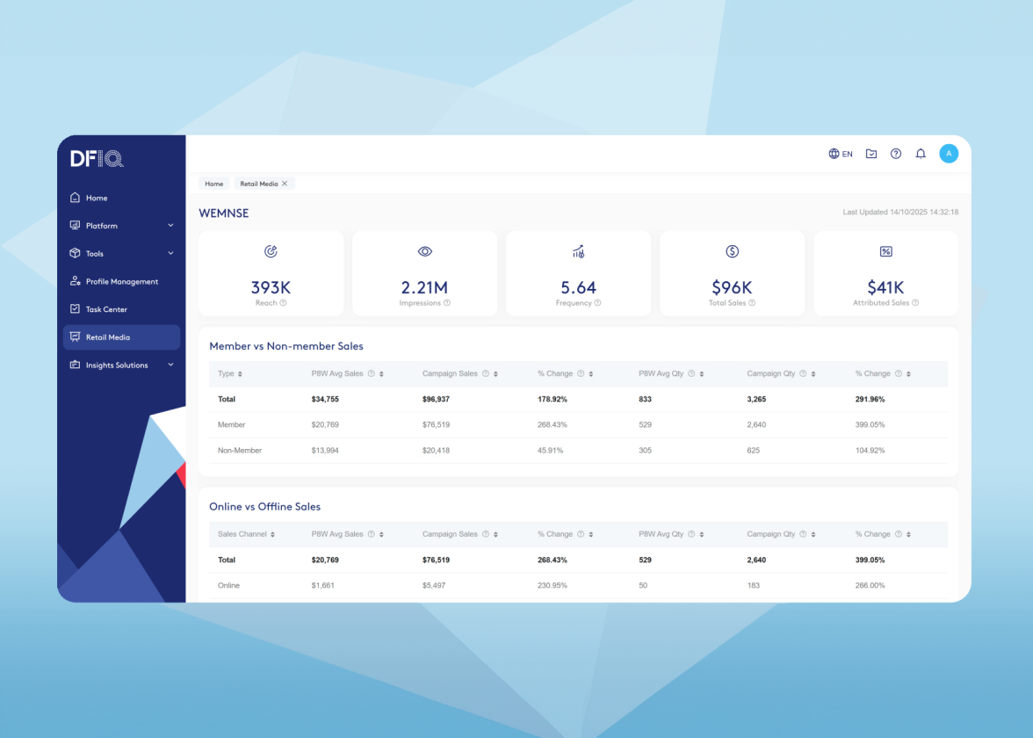
Task: Sort by Sales Channel column
Action: click(272, 534)
